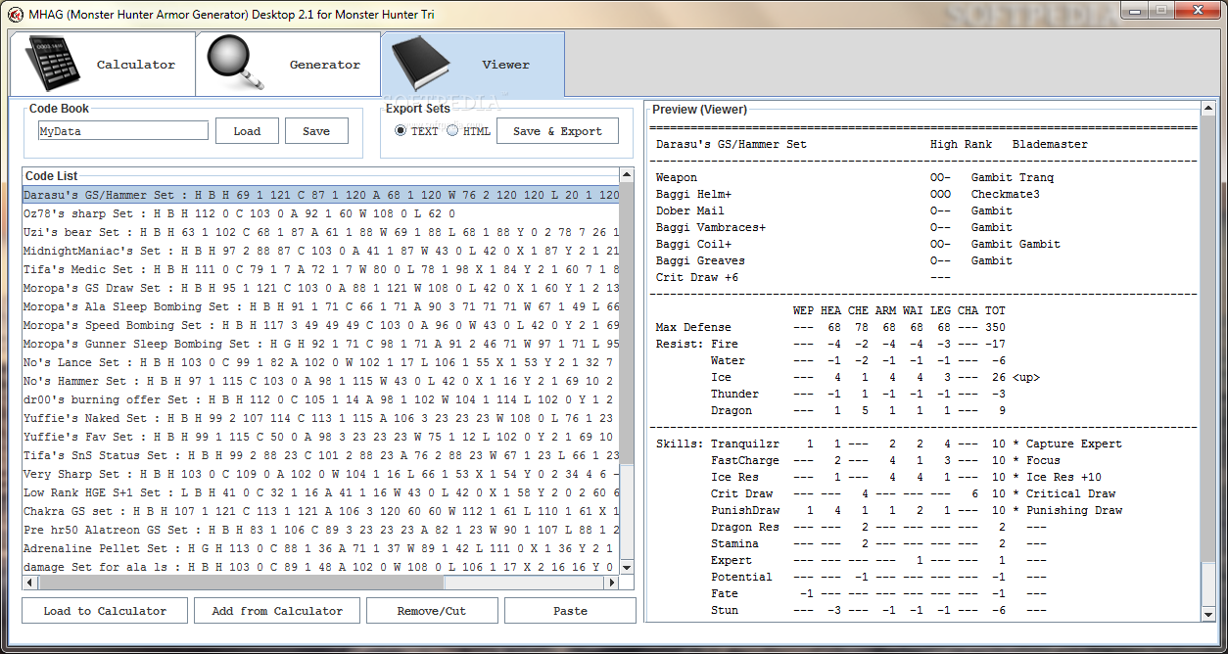
Task: Select "Tifa's Medic Set" code row
Action: (321, 269)
